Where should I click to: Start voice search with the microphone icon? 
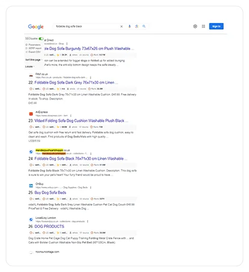click(130, 27)
